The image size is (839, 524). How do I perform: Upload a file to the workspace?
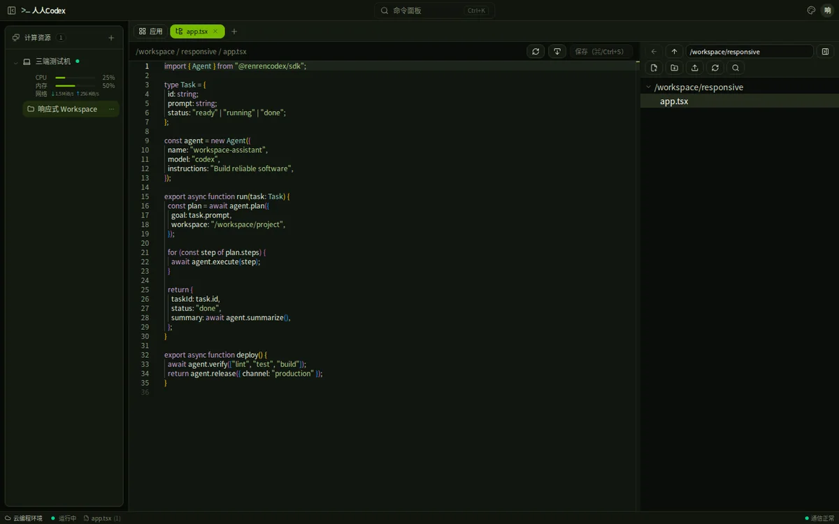coord(694,68)
